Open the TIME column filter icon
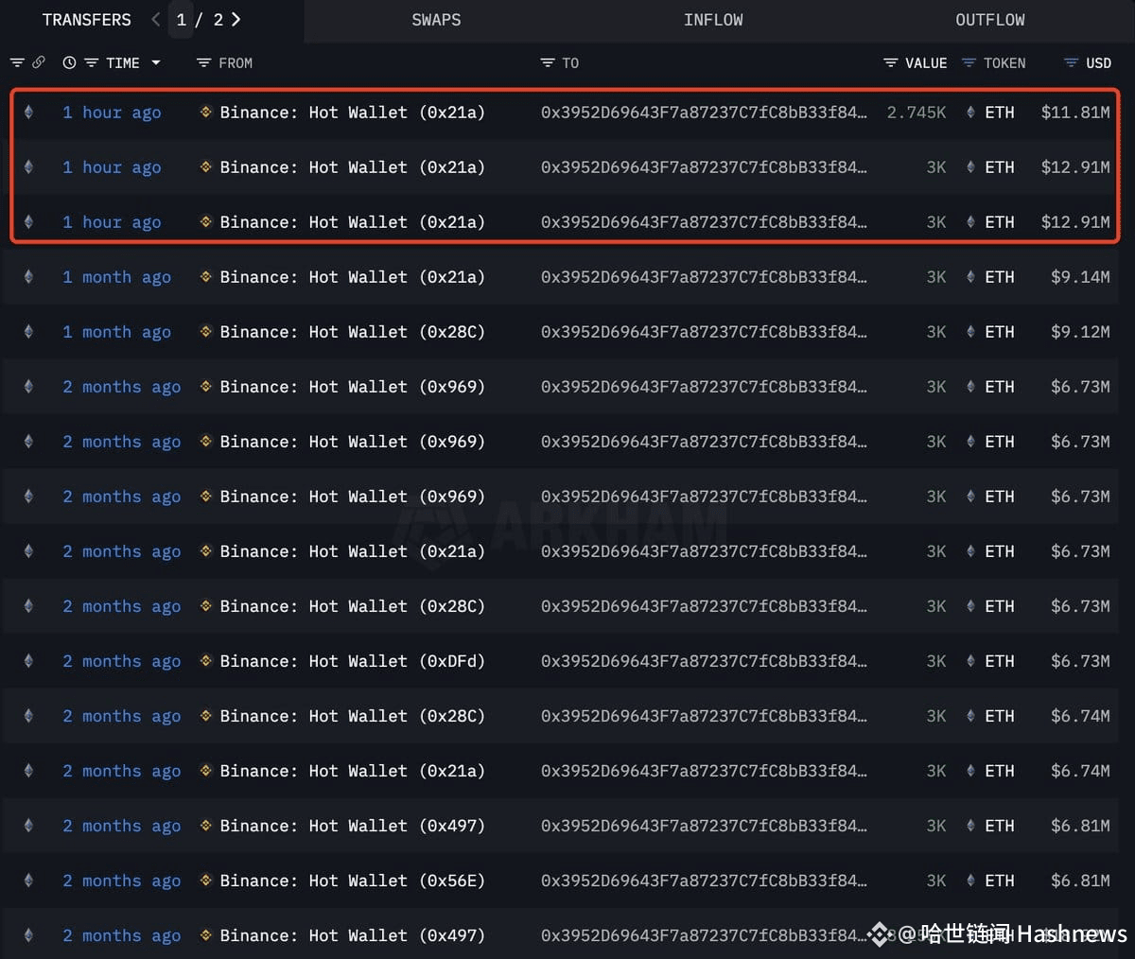Viewport: 1135px width, 959px height. [x=92, y=63]
